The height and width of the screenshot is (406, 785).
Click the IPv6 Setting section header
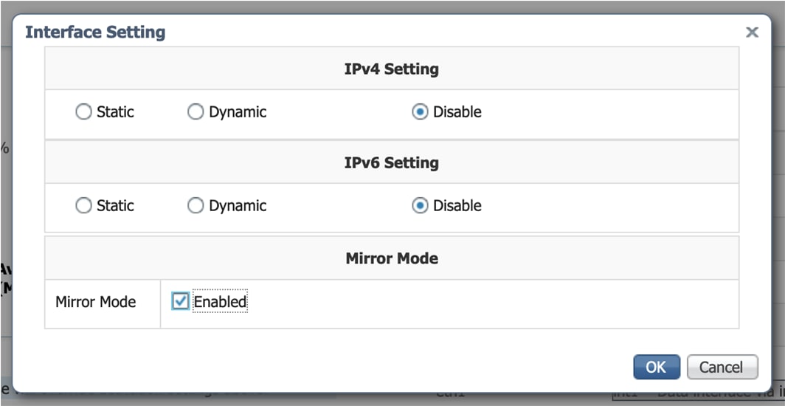click(x=391, y=163)
